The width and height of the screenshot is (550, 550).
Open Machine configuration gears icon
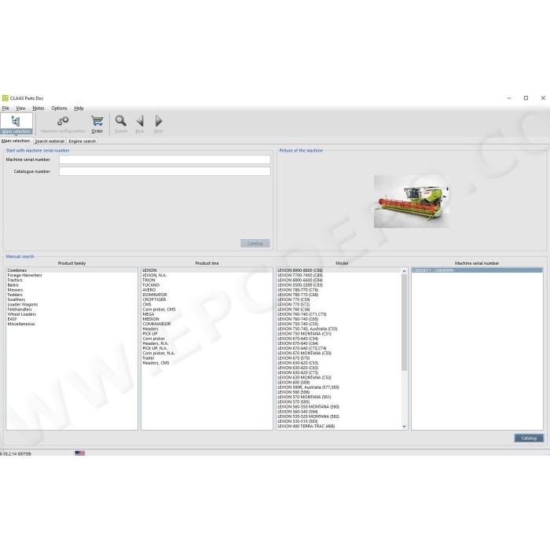pyautogui.click(x=63, y=123)
